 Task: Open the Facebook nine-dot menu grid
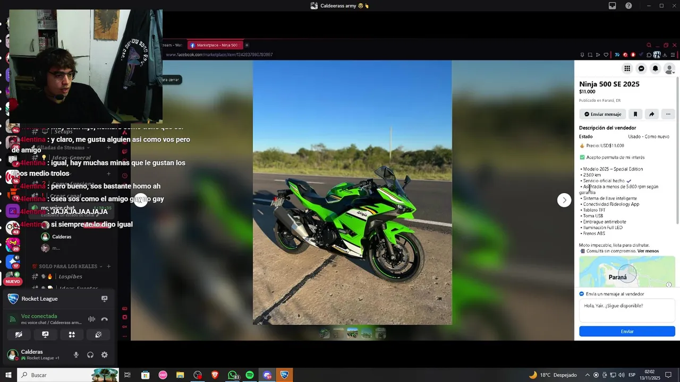(x=627, y=68)
